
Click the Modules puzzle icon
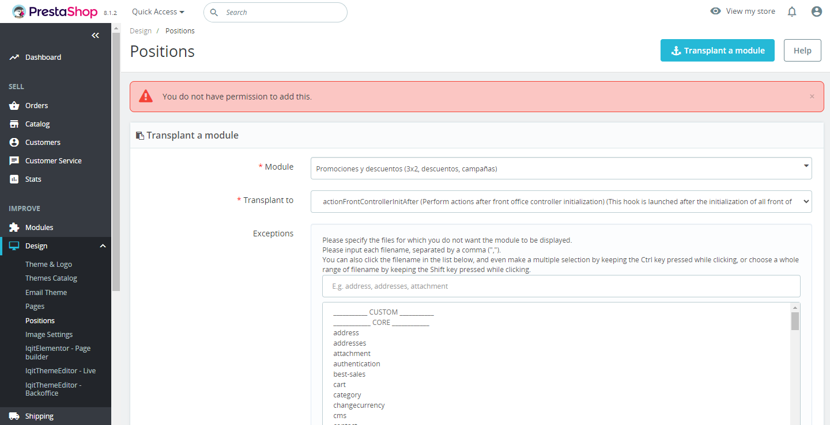coord(14,228)
